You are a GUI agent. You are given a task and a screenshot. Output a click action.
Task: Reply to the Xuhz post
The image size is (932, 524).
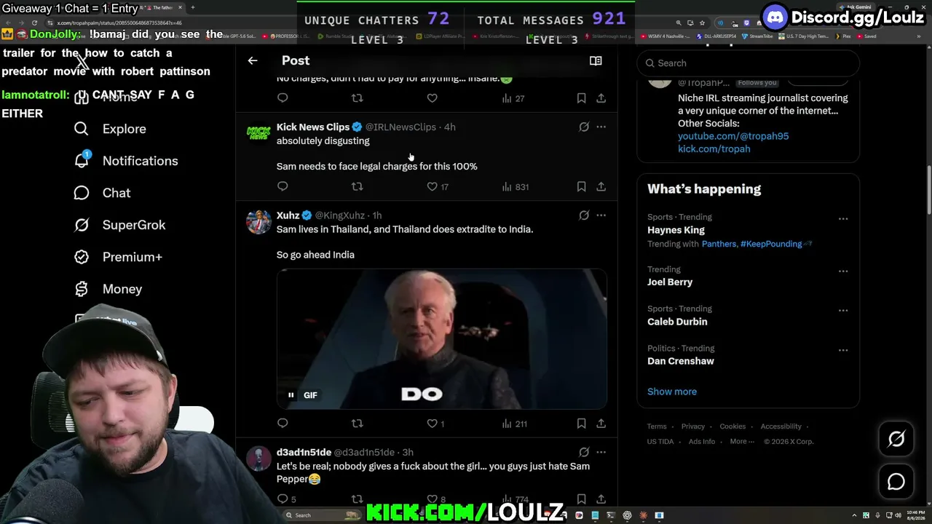[x=283, y=423]
